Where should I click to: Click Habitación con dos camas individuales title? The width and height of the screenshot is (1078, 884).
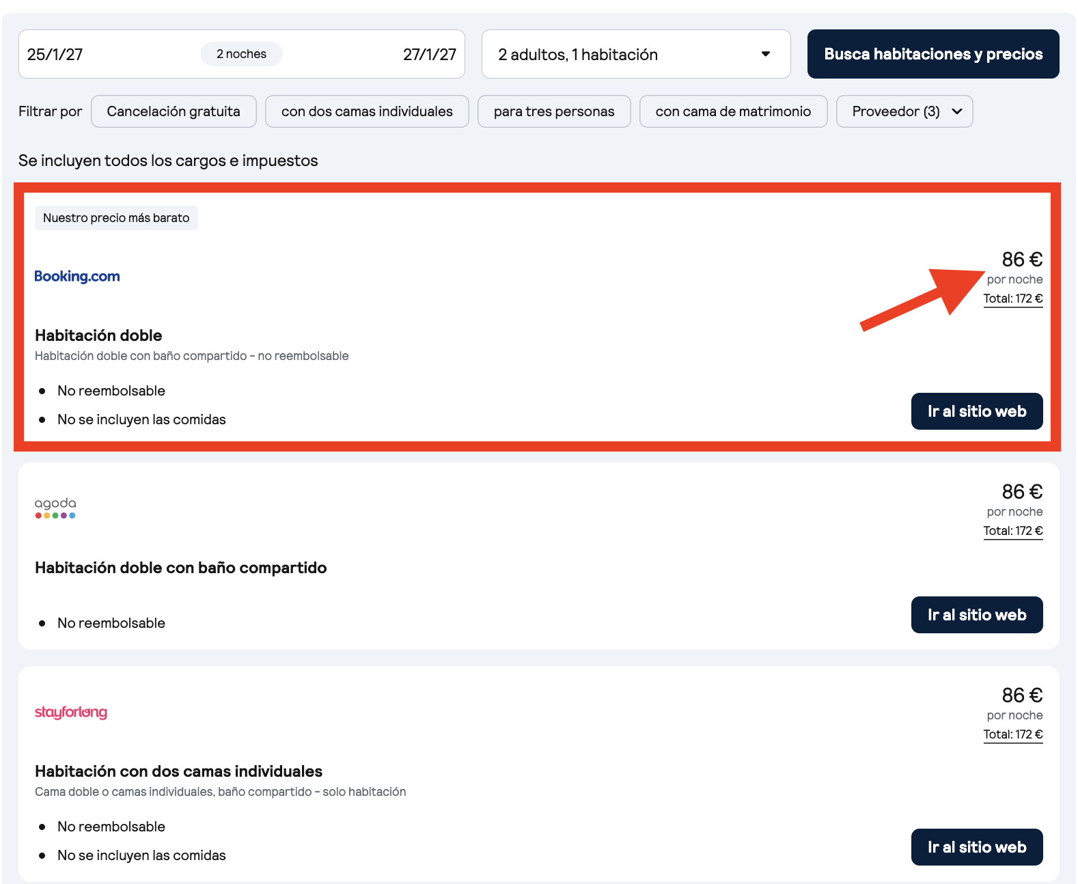pos(179,771)
